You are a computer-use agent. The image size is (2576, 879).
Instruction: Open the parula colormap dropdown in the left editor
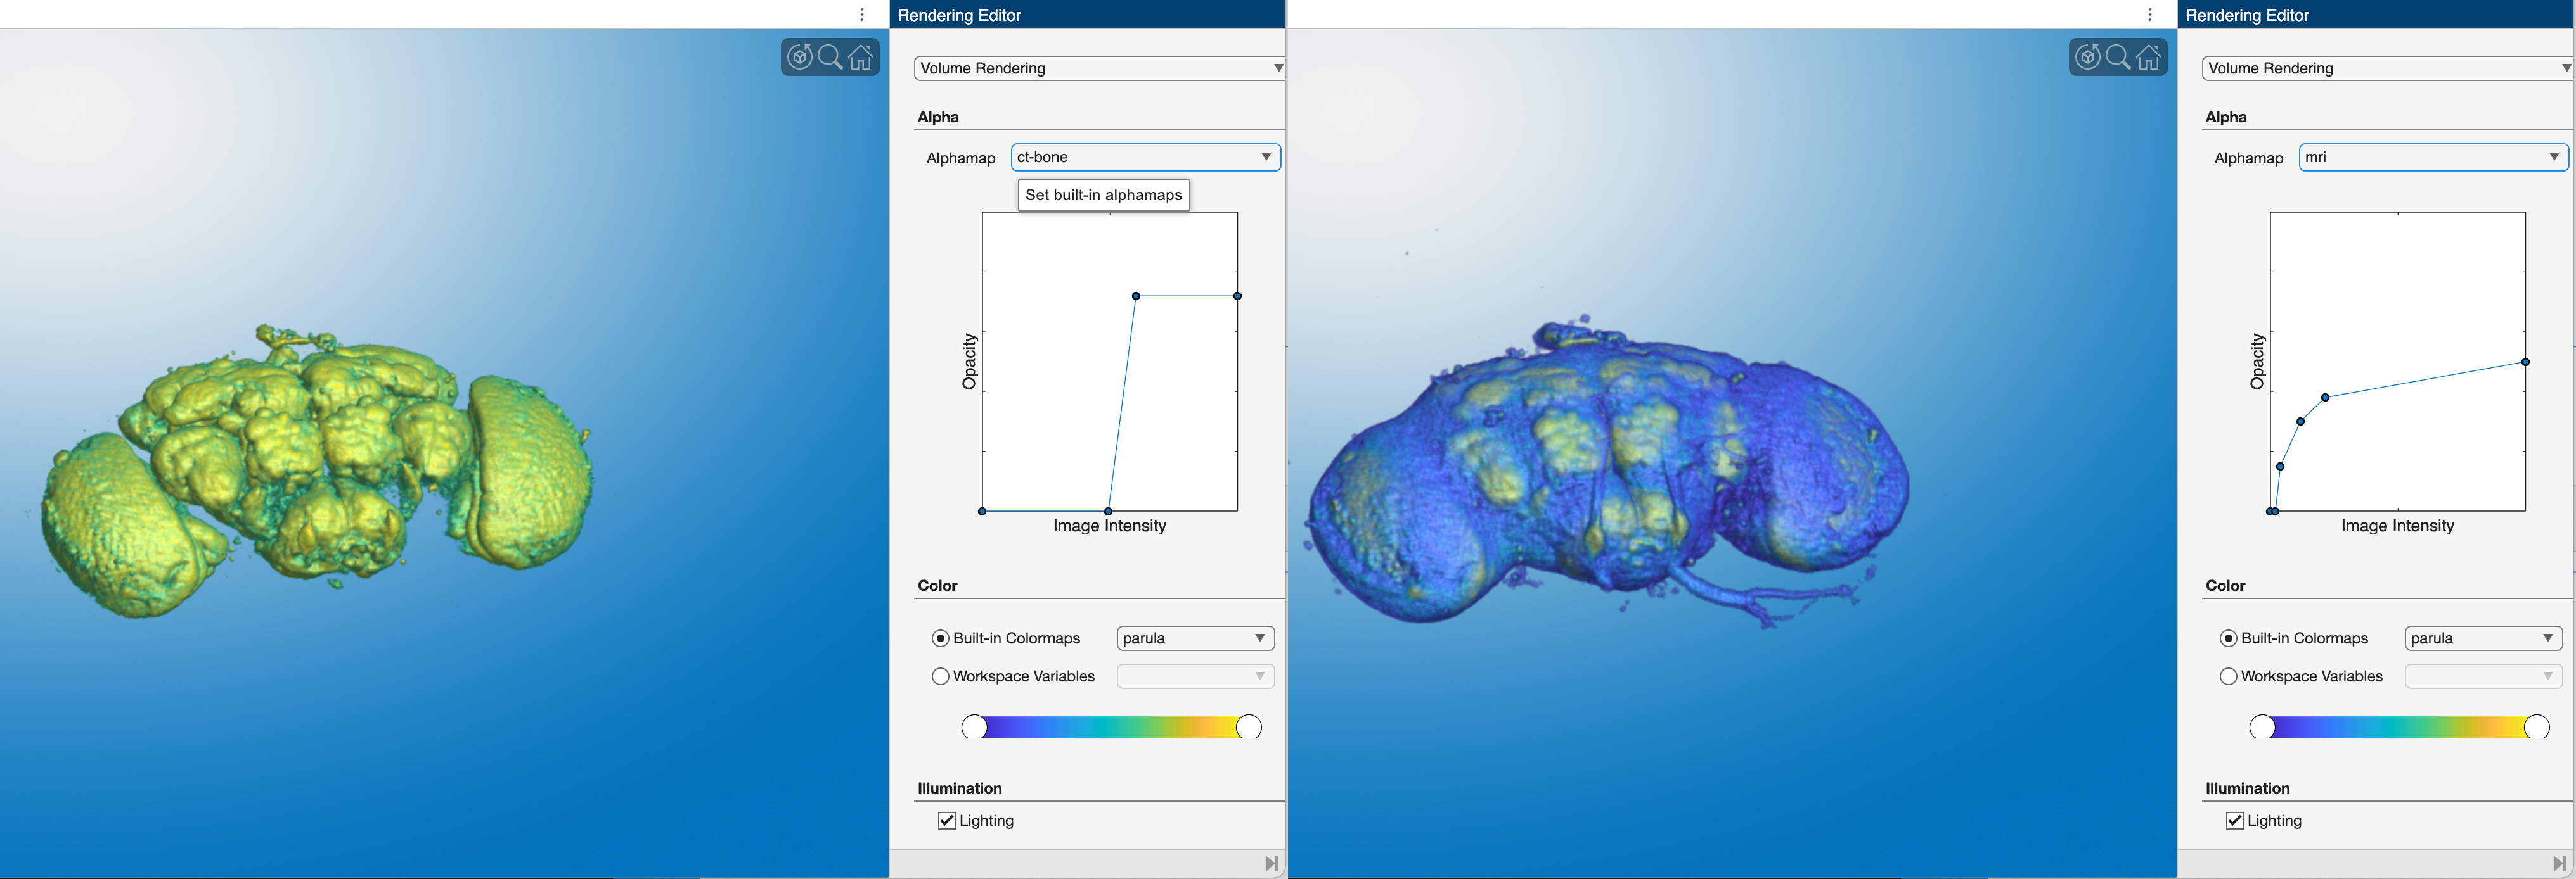[1195, 638]
